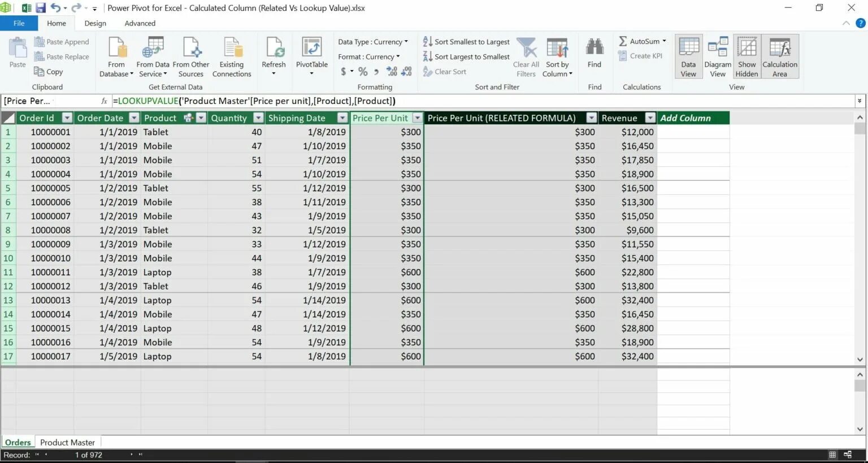Click Revenue cell $32,400 in row 13

[x=627, y=300]
